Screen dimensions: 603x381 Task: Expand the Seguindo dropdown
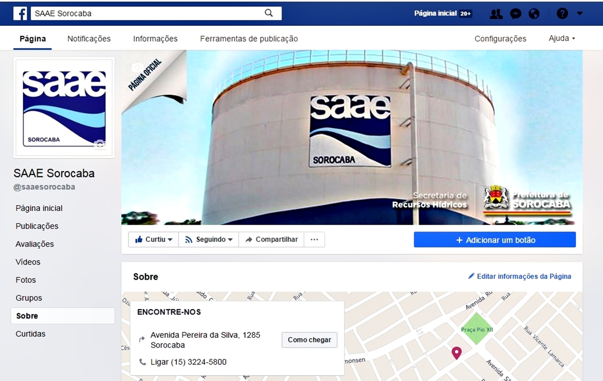209,239
